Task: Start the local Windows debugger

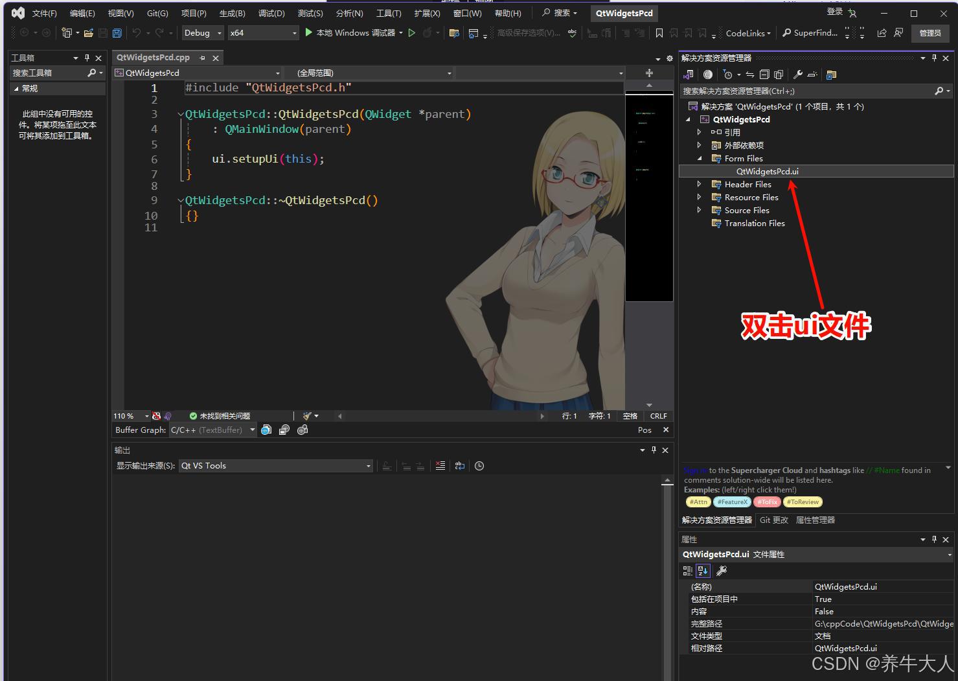Action: tap(354, 32)
